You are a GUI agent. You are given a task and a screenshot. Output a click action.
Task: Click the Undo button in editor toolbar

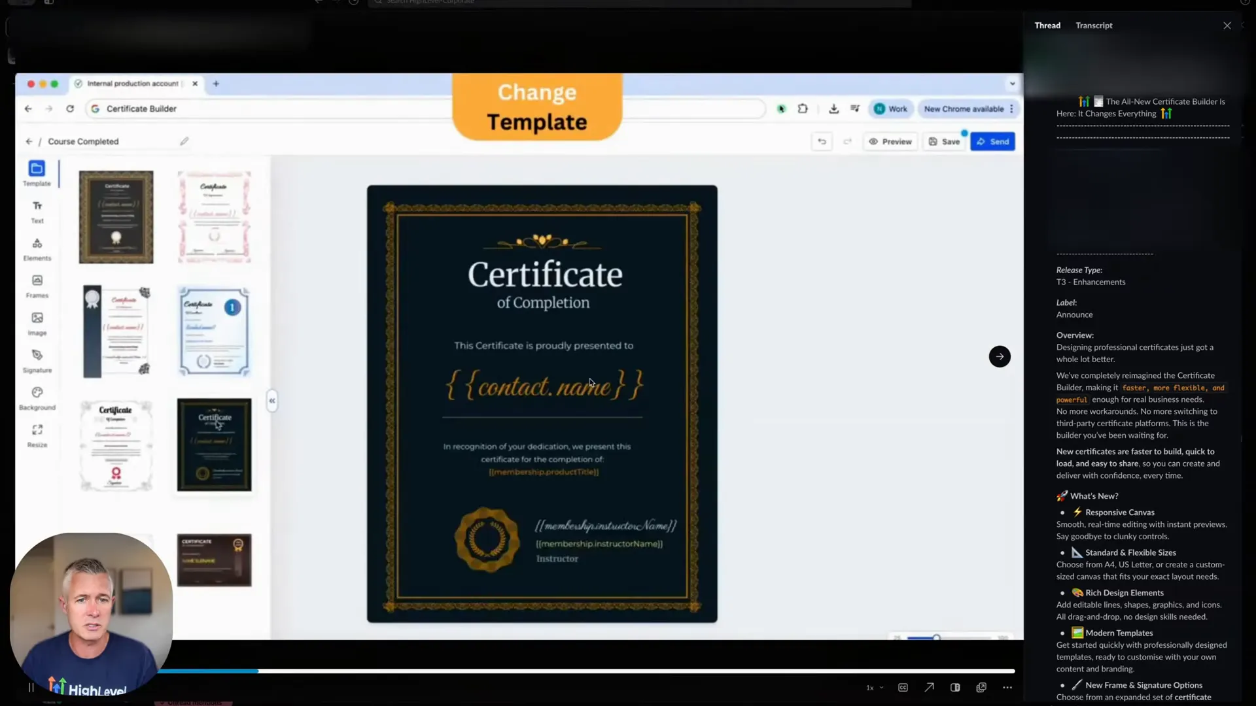(822, 141)
